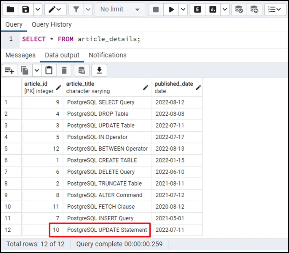Switch to the Messages tab

[x=20, y=55]
